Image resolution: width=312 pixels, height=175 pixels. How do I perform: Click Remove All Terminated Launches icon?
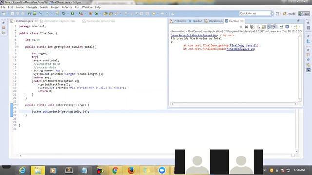tap(252, 27)
